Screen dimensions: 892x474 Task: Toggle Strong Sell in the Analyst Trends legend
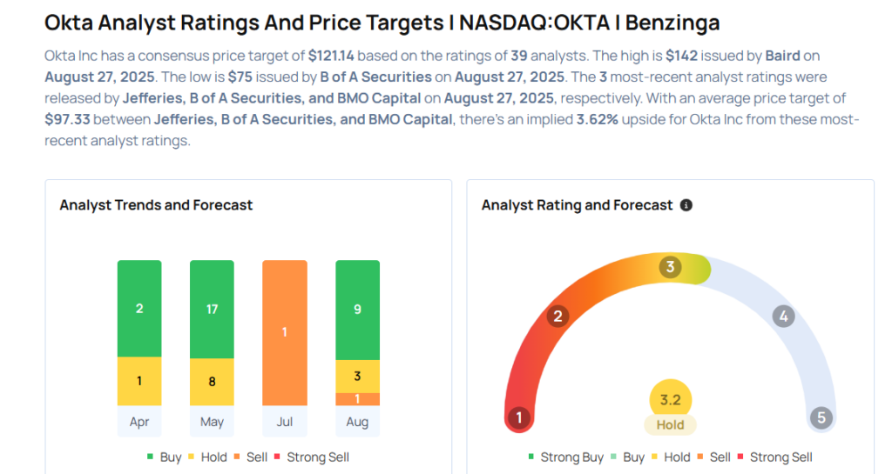coord(312,457)
